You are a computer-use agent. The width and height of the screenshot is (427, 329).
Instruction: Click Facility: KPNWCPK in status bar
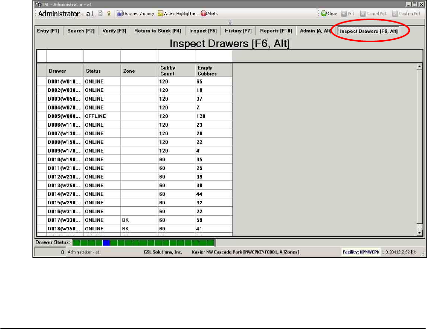click(361, 252)
